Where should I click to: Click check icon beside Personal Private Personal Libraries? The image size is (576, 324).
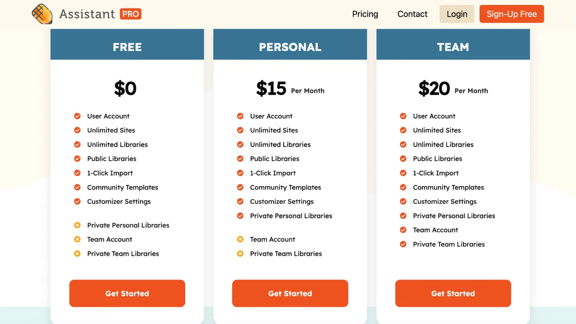click(240, 216)
